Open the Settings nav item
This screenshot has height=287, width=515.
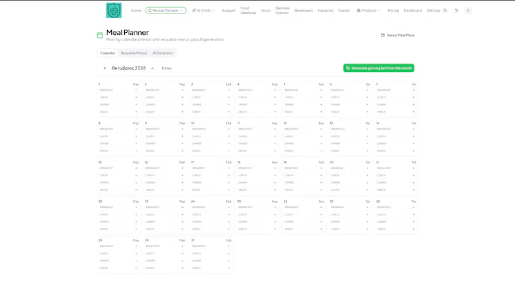[x=433, y=10]
